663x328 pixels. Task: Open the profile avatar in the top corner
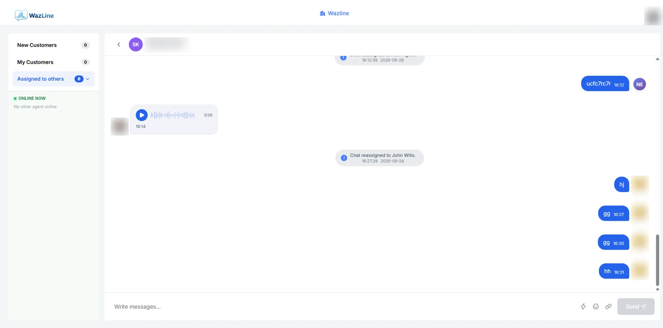tap(653, 16)
